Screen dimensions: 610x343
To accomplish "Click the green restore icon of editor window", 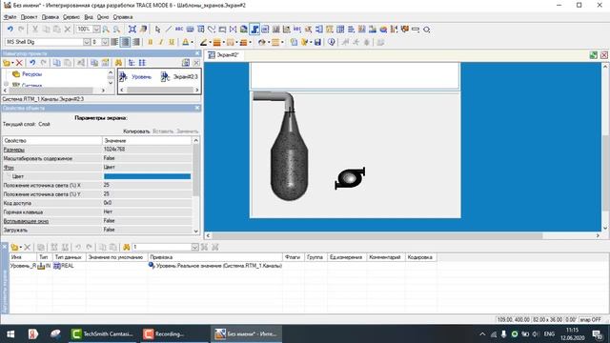I will (x=593, y=55).
